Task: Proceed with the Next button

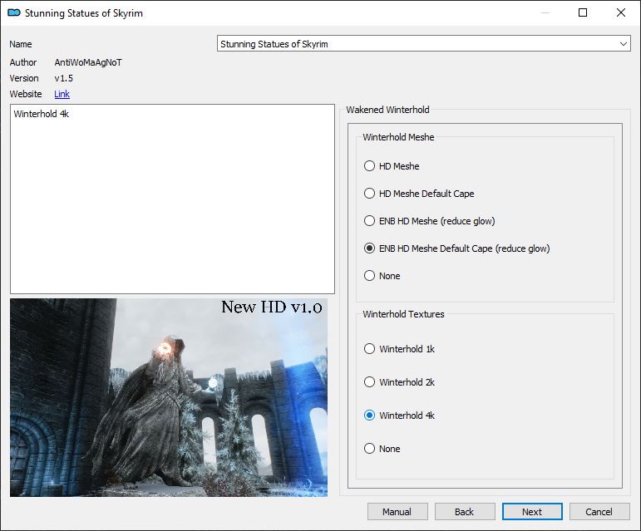Action: [x=532, y=511]
